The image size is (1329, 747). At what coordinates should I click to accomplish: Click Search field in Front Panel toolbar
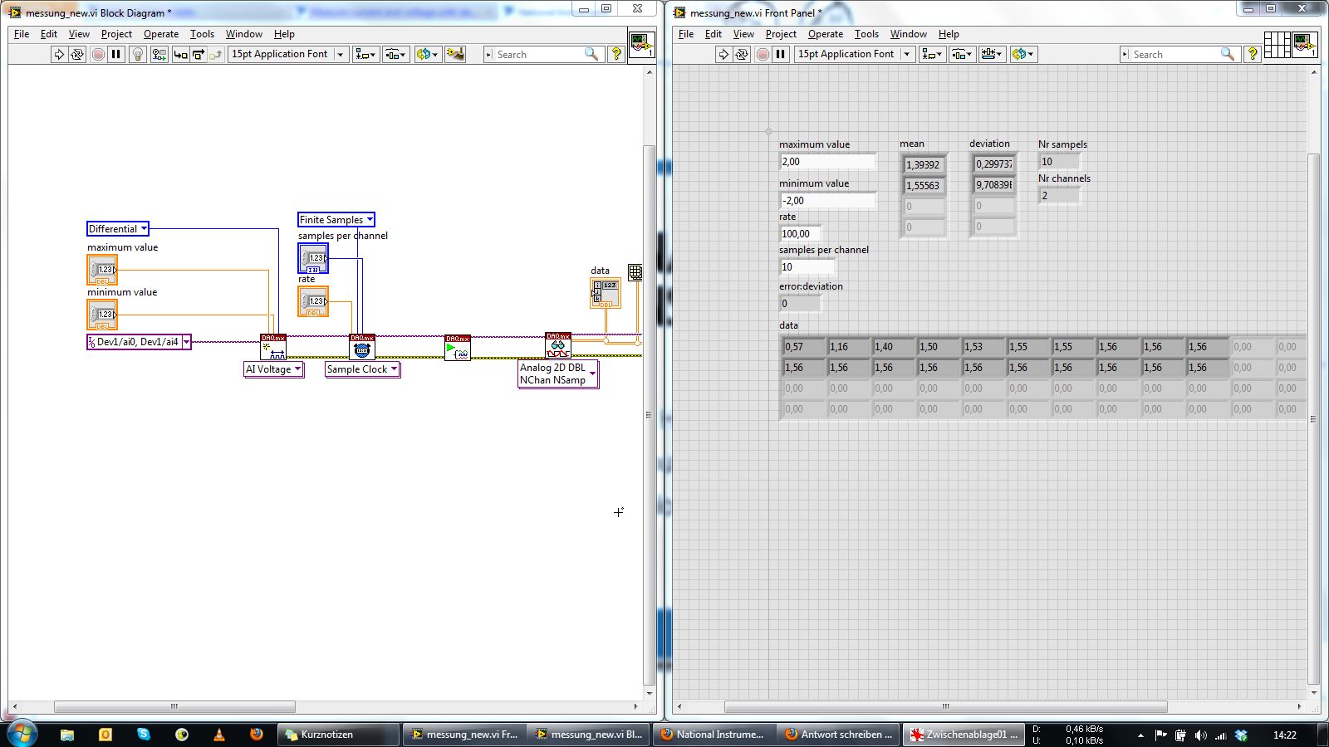[1179, 54]
